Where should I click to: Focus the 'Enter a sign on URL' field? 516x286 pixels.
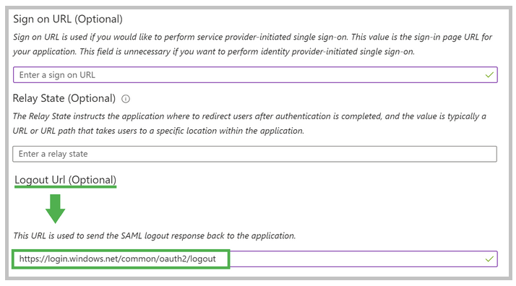[255, 75]
